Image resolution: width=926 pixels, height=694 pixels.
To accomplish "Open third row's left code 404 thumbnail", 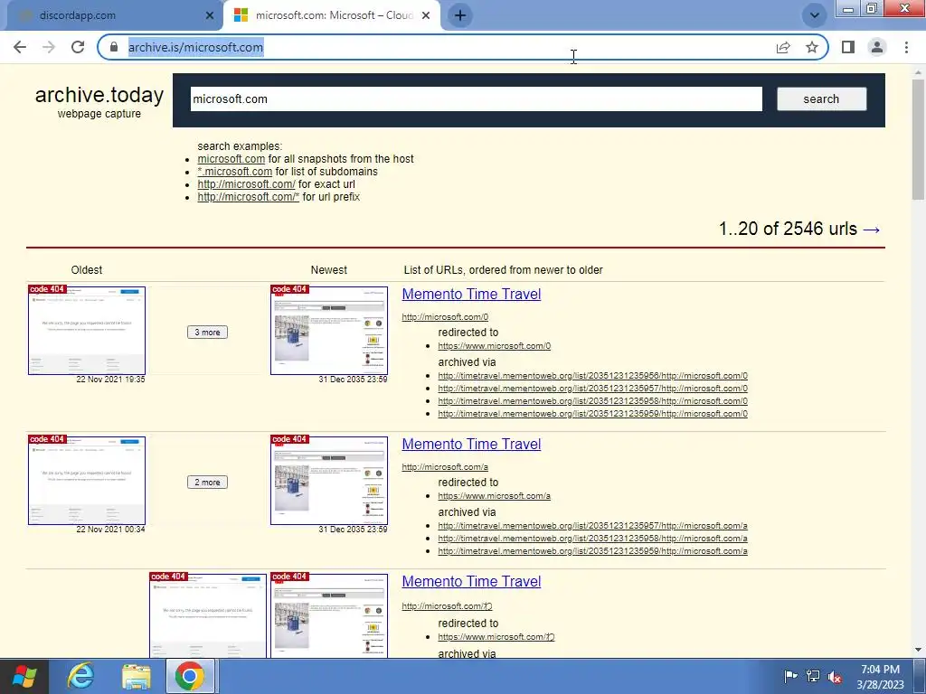I will 208,614.
